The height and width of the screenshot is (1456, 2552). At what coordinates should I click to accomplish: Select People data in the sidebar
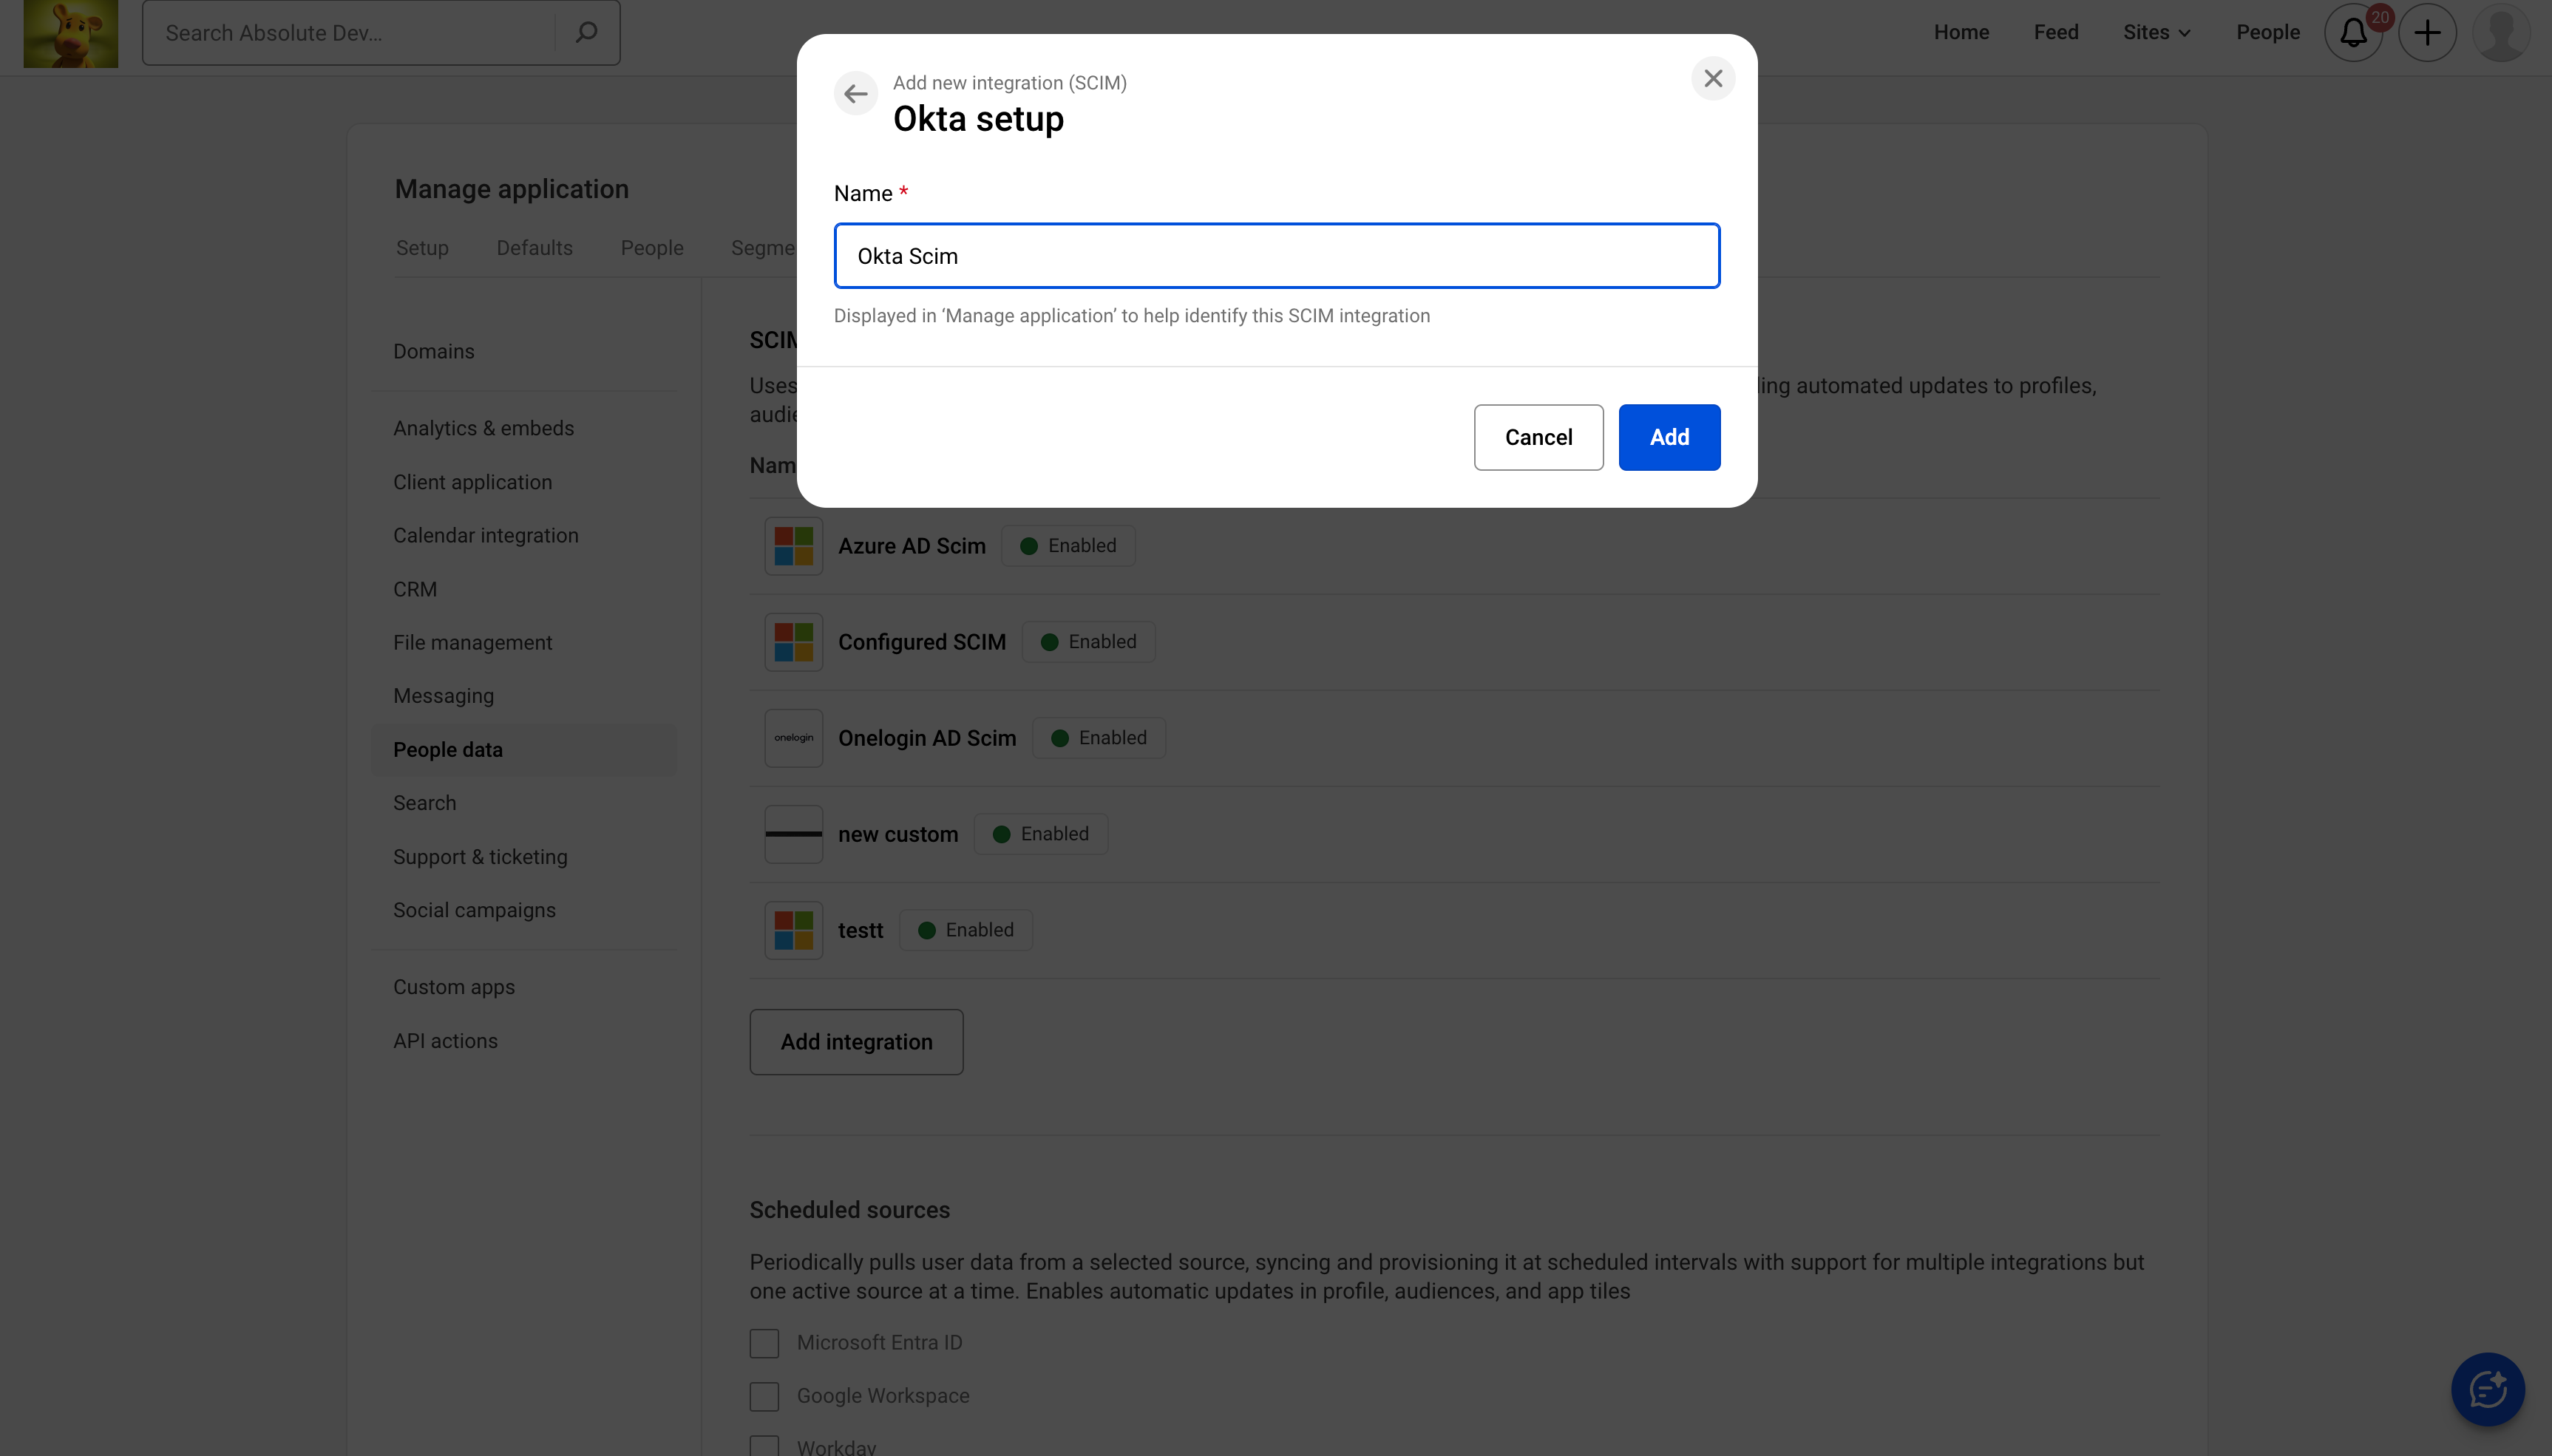tap(447, 749)
